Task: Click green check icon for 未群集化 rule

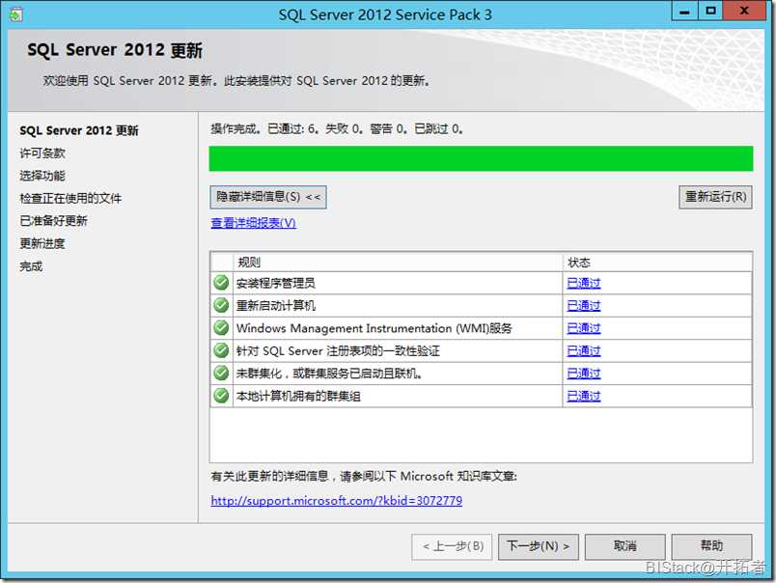Action: tap(221, 373)
